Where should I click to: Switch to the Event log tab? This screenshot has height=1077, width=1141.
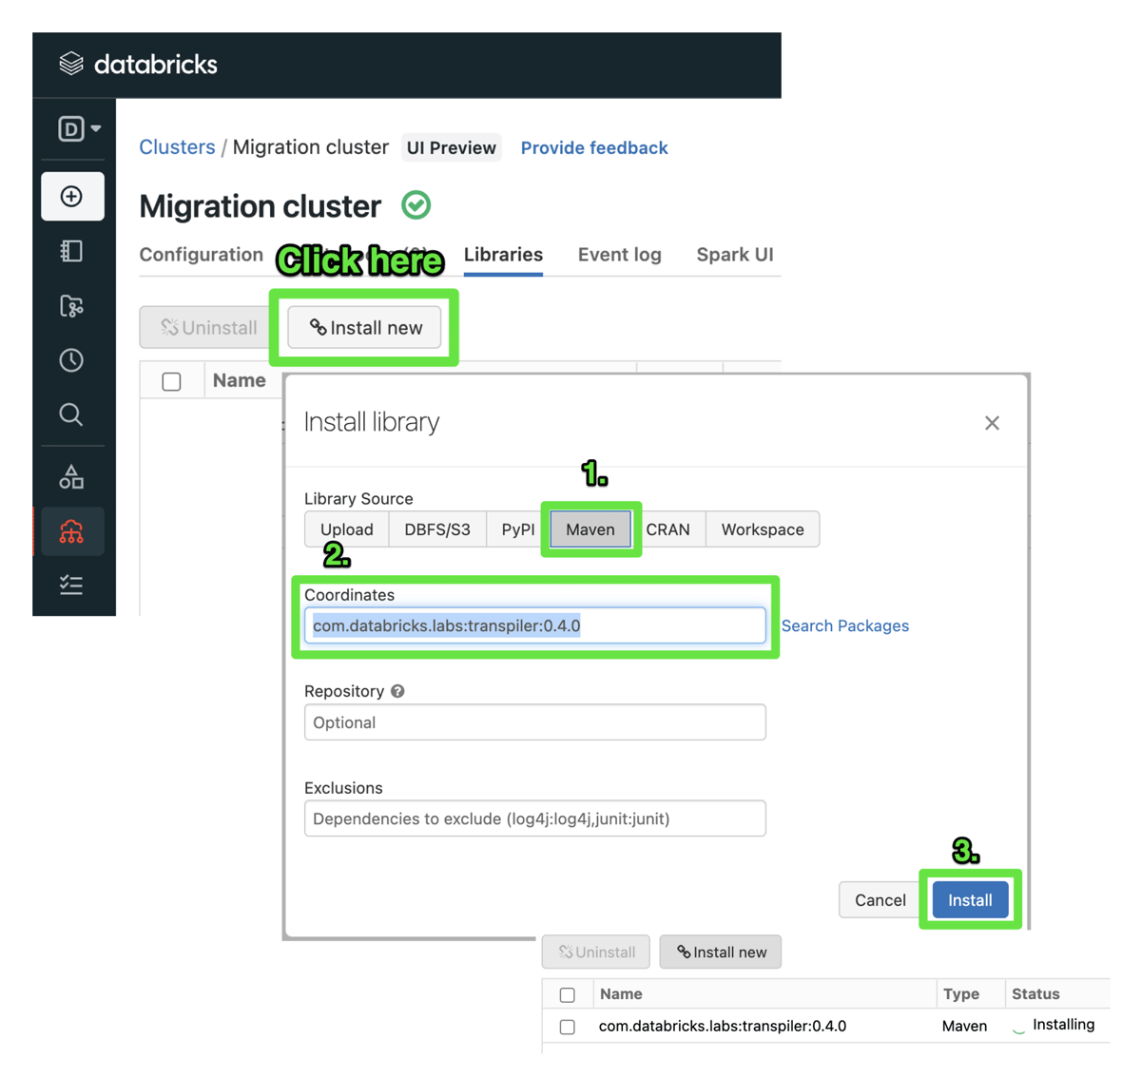point(619,255)
